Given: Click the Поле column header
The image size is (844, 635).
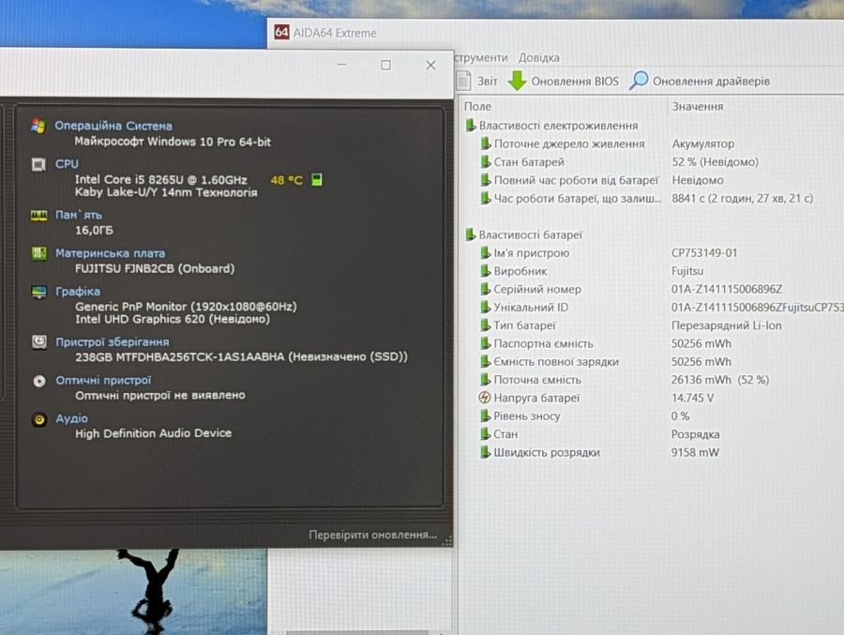Looking at the screenshot, I should pyautogui.click(x=477, y=107).
